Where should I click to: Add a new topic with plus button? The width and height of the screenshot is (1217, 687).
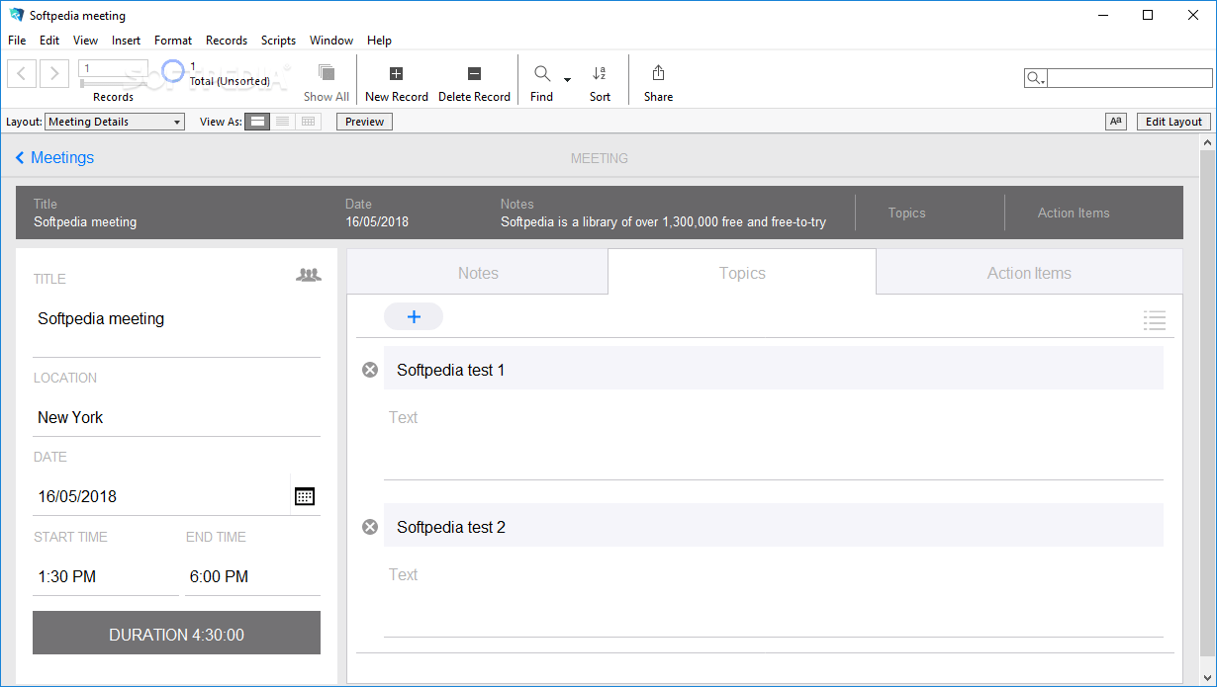click(x=414, y=316)
